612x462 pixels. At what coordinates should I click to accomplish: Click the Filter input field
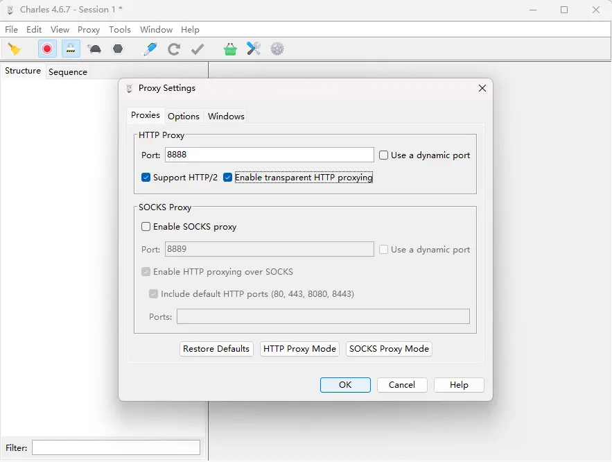click(x=116, y=447)
